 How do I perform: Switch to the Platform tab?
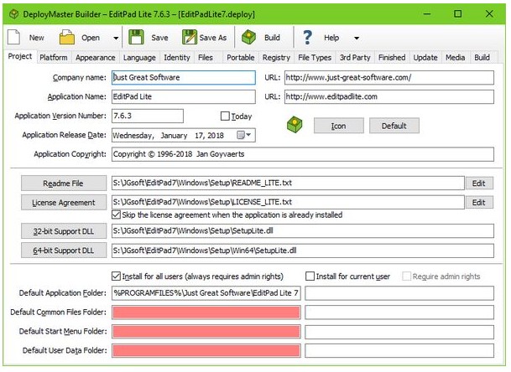pyautogui.click(x=54, y=58)
